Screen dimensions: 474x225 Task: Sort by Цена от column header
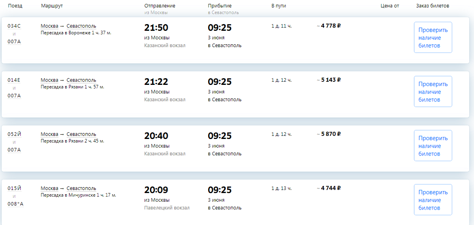(390, 6)
